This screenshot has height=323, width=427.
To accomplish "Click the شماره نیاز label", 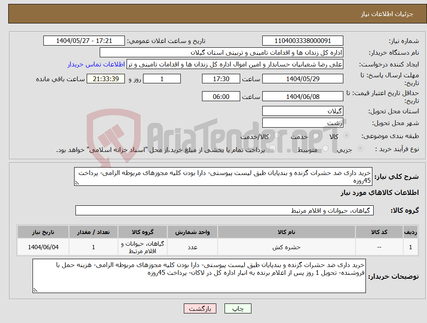I will click(x=404, y=41).
